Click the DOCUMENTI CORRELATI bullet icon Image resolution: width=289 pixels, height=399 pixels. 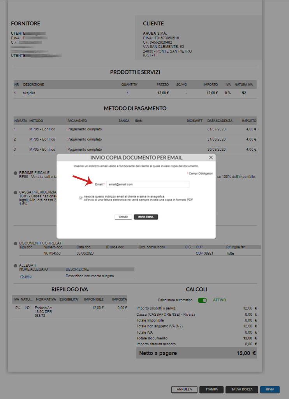(16, 243)
